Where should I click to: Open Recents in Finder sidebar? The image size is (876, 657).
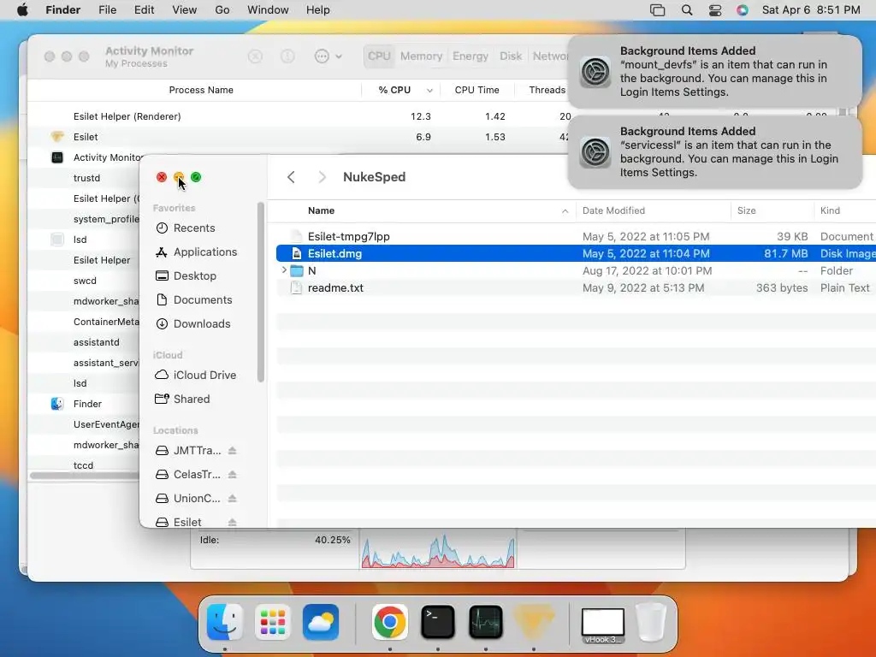[194, 228]
